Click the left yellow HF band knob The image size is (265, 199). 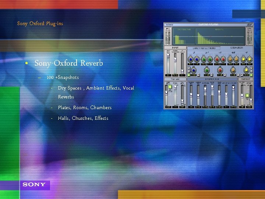point(243,59)
